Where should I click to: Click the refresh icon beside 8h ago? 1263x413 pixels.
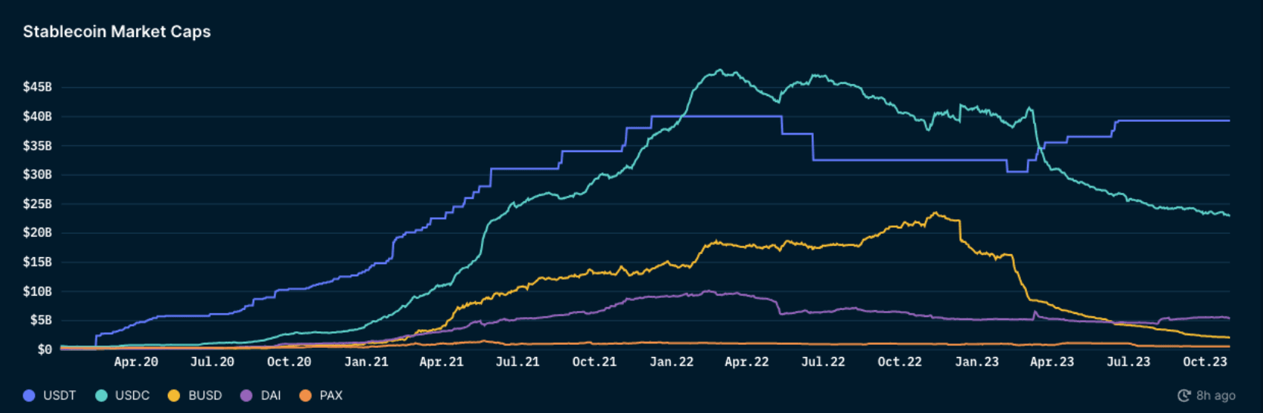click(x=1184, y=396)
